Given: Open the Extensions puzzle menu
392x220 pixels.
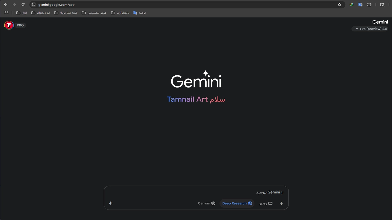Looking at the screenshot, I should 369,4.
